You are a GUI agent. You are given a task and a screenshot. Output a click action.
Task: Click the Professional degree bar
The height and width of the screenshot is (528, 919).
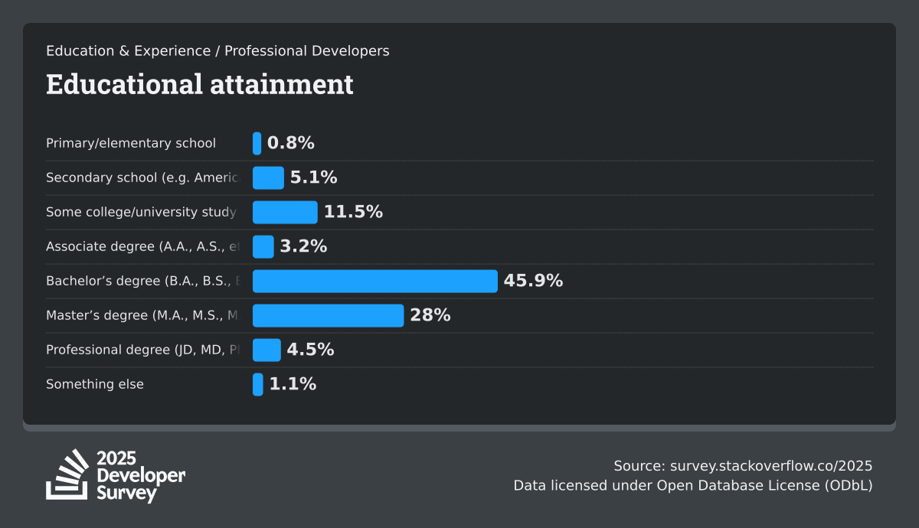pyautogui.click(x=267, y=350)
